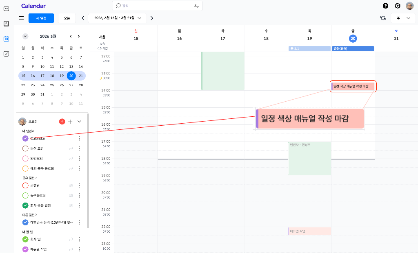Uncheck the 회사 공유 일정 calendar
The image size is (418, 253).
pos(25,205)
